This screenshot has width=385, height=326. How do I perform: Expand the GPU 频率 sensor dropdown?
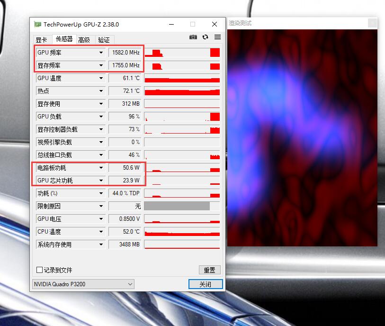[x=101, y=53]
